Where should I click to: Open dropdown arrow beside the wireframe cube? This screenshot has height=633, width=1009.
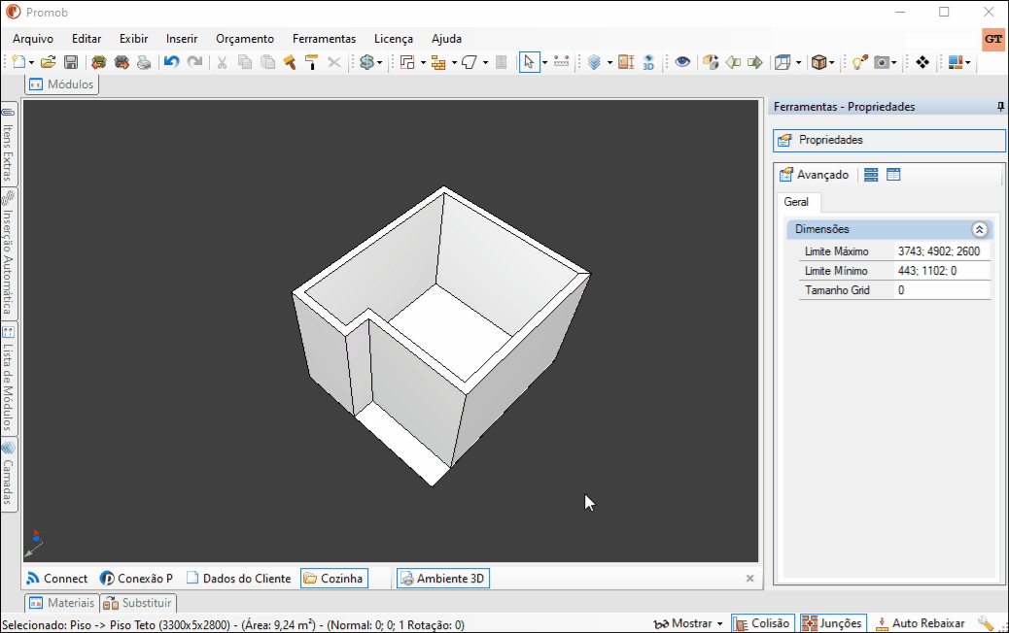click(x=799, y=63)
